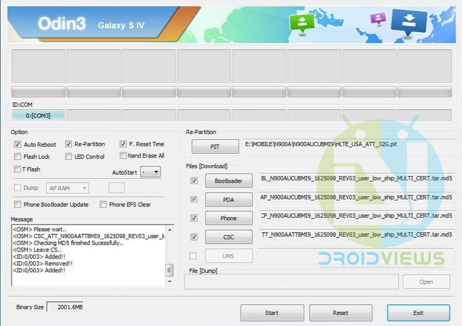Toggle the Auto Reboot checkbox
Viewport: 462px width, 326px height.
coord(17,145)
